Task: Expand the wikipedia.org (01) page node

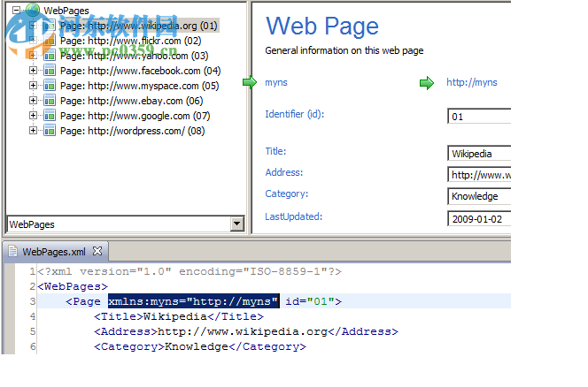Action: pyautogui.click(x=33, y=26)
